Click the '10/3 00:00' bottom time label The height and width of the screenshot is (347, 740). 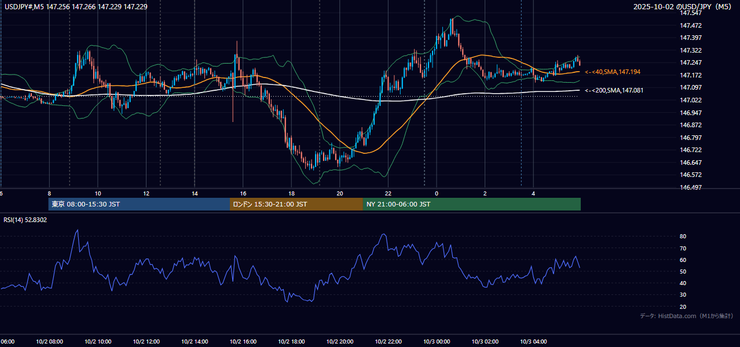[x=437, y=342]
